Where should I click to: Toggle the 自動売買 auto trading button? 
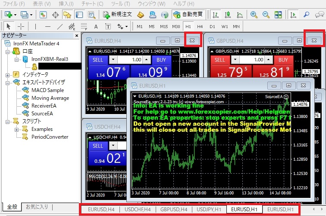[x=188, y=14]
